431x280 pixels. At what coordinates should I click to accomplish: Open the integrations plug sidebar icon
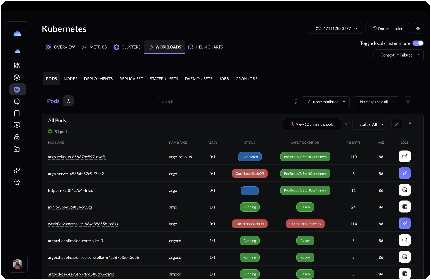(x=17, y=170)
